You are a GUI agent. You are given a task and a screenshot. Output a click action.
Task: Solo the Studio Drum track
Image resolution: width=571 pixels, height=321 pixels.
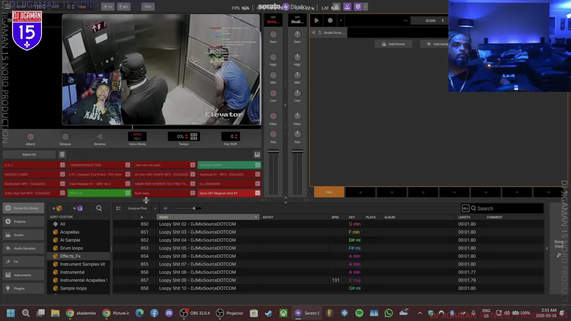(320, 33)
